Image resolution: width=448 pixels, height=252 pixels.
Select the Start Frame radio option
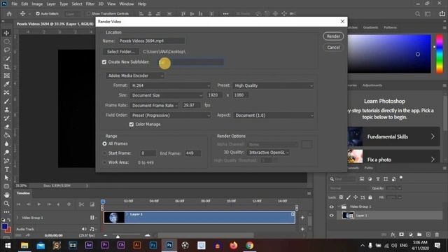coord(104,153)
